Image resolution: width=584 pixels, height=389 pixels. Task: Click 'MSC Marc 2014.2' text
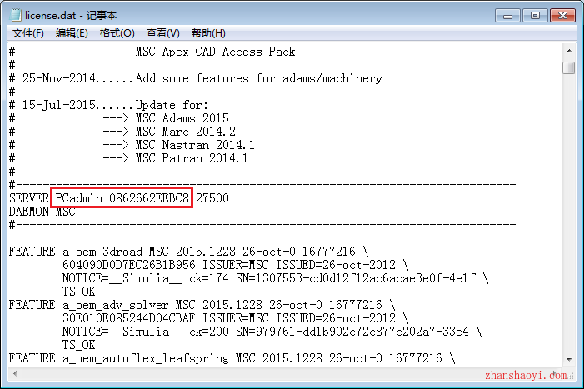186,132
